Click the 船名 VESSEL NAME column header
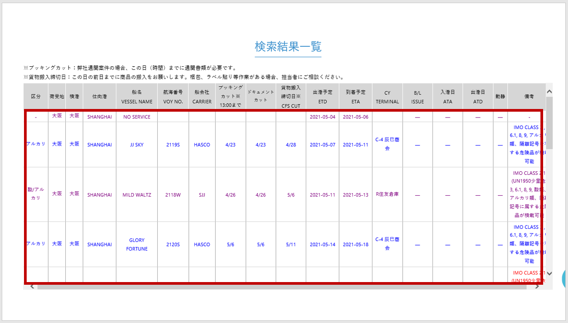This screenshot has height=323, width=568. [x=137, y=96]
